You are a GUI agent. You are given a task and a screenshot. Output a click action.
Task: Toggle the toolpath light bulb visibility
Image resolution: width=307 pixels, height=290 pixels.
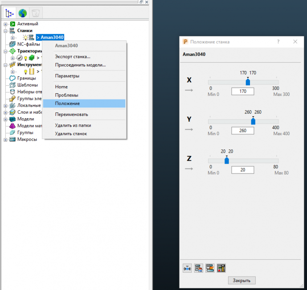pyautogui.click(x=26, y=58)
